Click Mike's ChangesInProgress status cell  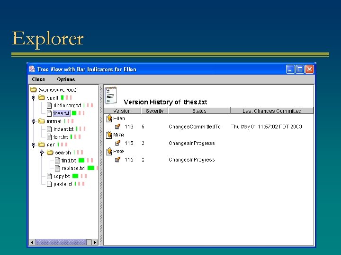[x=192, y=143]
